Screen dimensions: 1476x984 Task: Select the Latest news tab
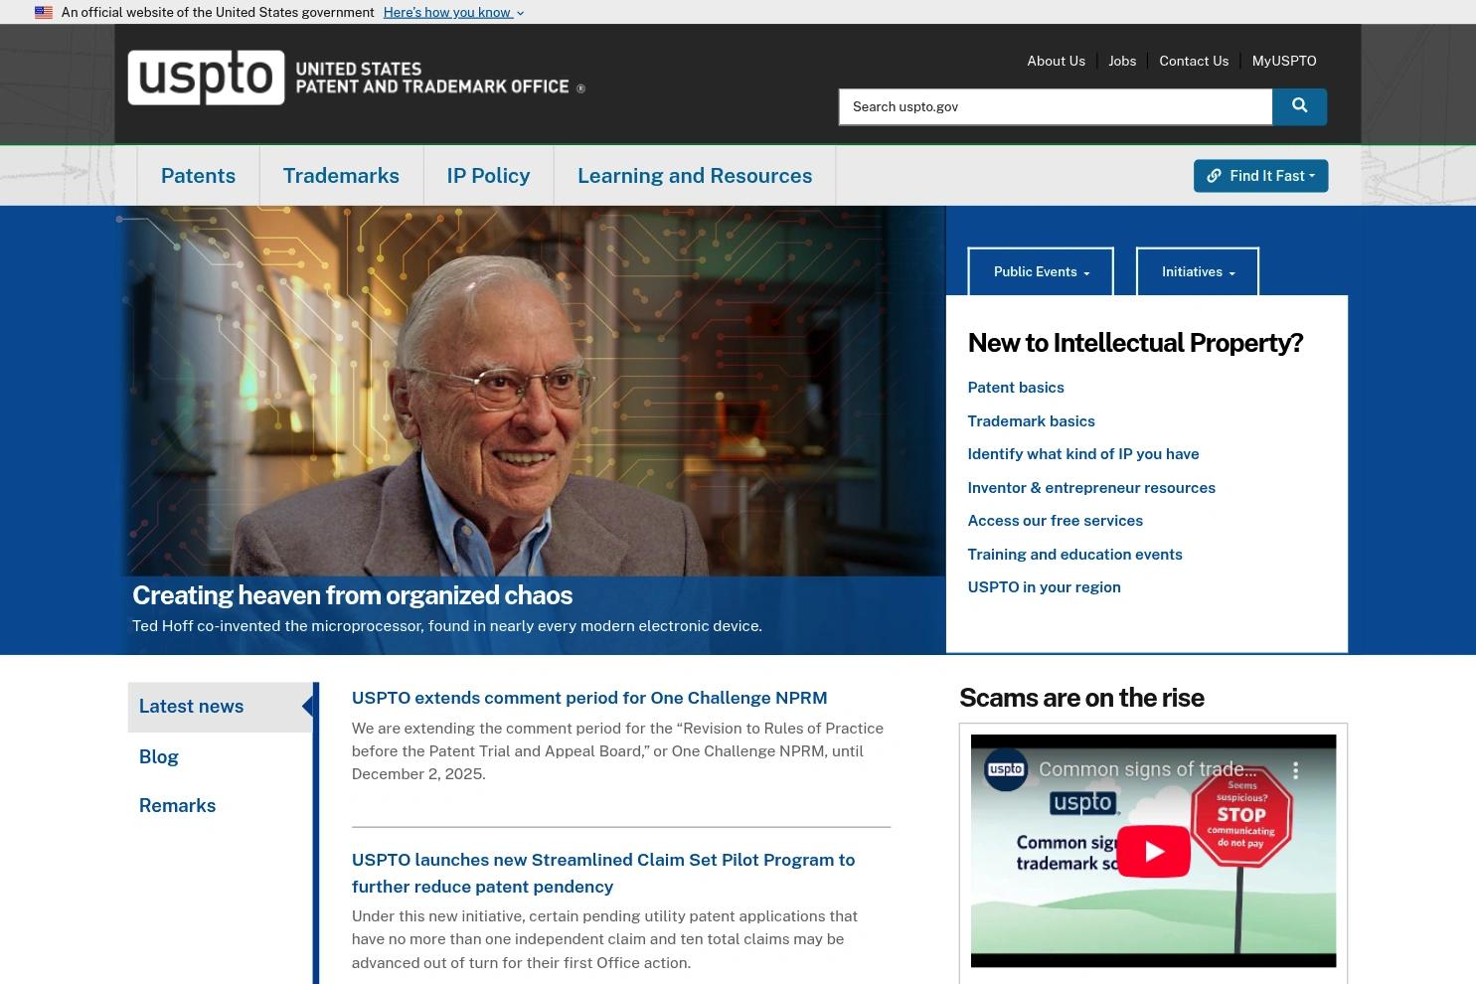pyautogui.click(x=221, y=707)
